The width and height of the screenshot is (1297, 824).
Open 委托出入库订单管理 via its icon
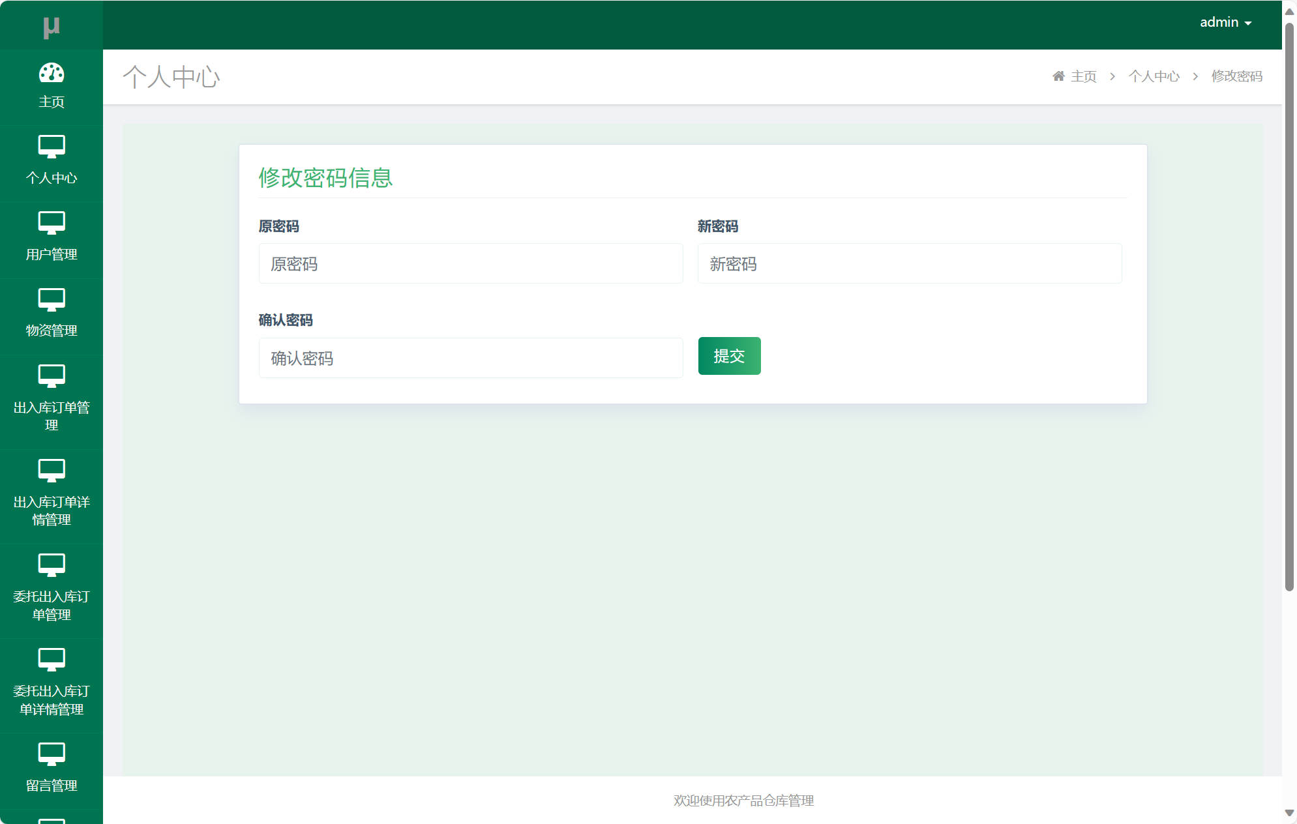coord(52,565)
